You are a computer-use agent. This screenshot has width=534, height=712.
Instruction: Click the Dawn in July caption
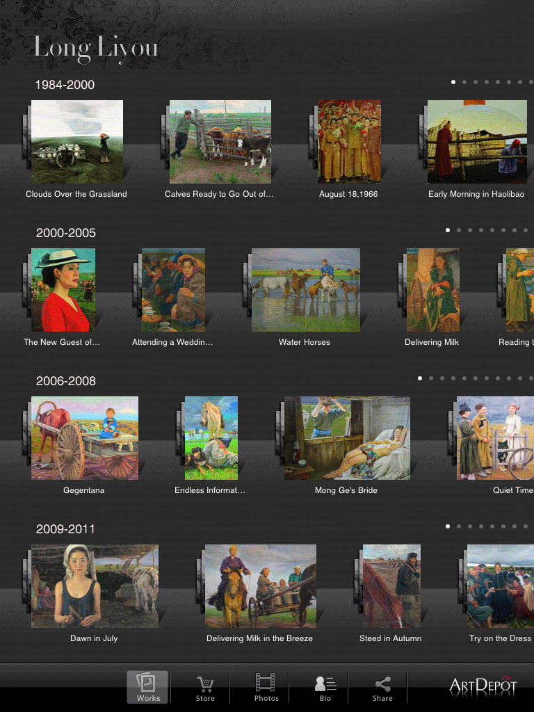tap(94, 638)
